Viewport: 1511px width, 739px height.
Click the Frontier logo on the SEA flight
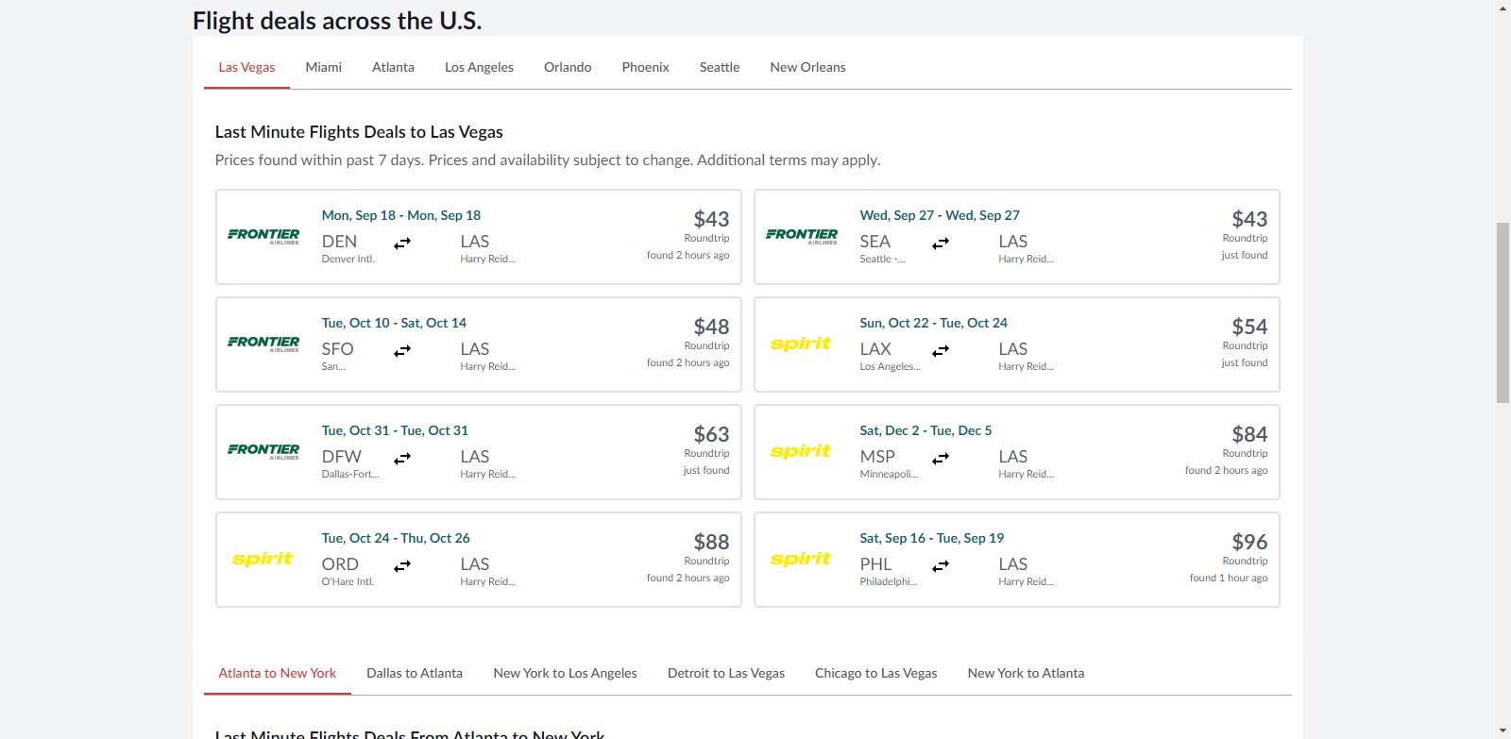coord(801,235)
